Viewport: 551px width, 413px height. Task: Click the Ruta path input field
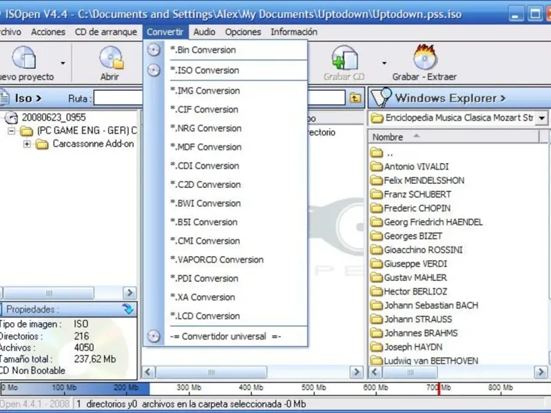(x=219, y=98)
